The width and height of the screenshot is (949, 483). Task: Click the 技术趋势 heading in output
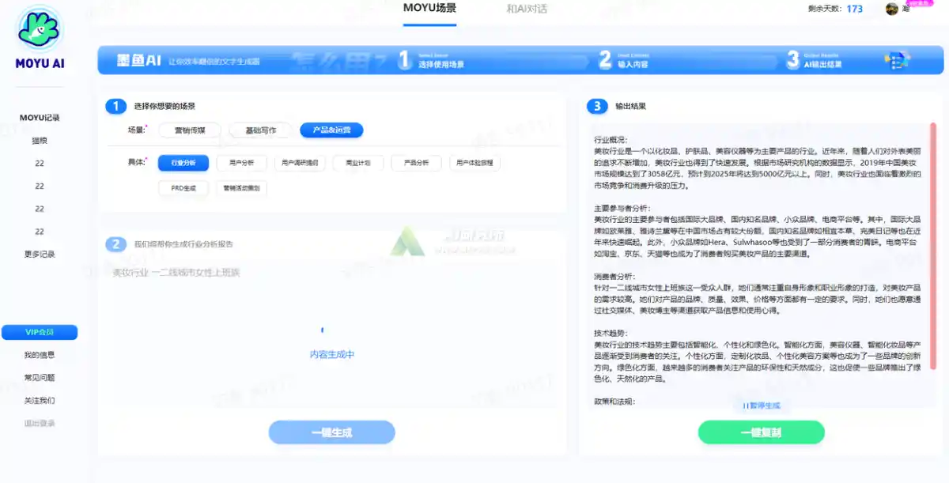pyautogui.click(x=611, y=334)
